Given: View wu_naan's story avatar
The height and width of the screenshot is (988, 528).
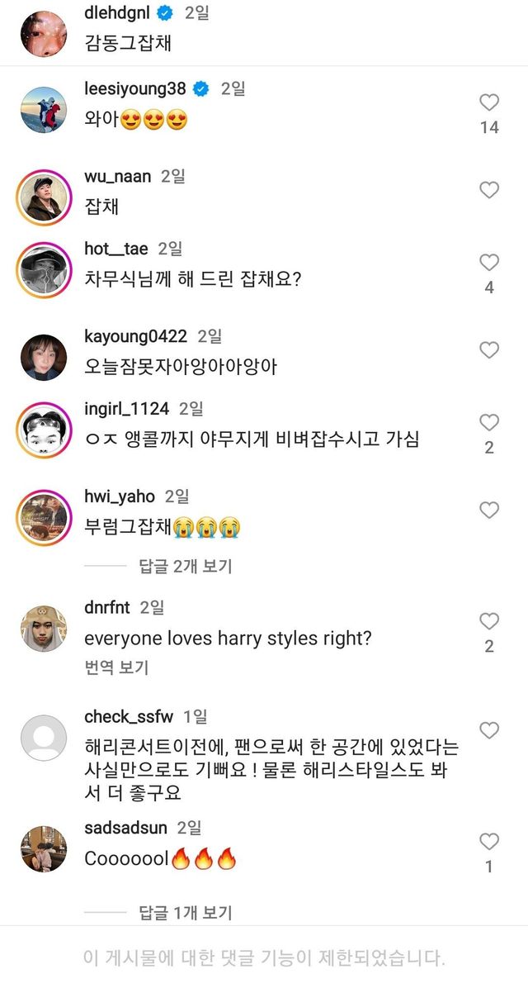Looking at the screenshot, I should 43,197.
